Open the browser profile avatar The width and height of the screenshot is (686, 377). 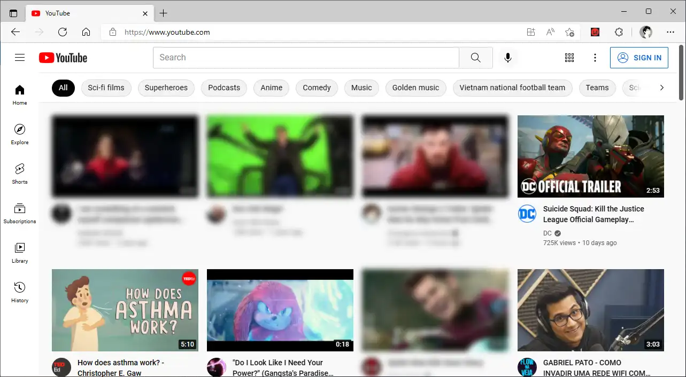[646, 32]
